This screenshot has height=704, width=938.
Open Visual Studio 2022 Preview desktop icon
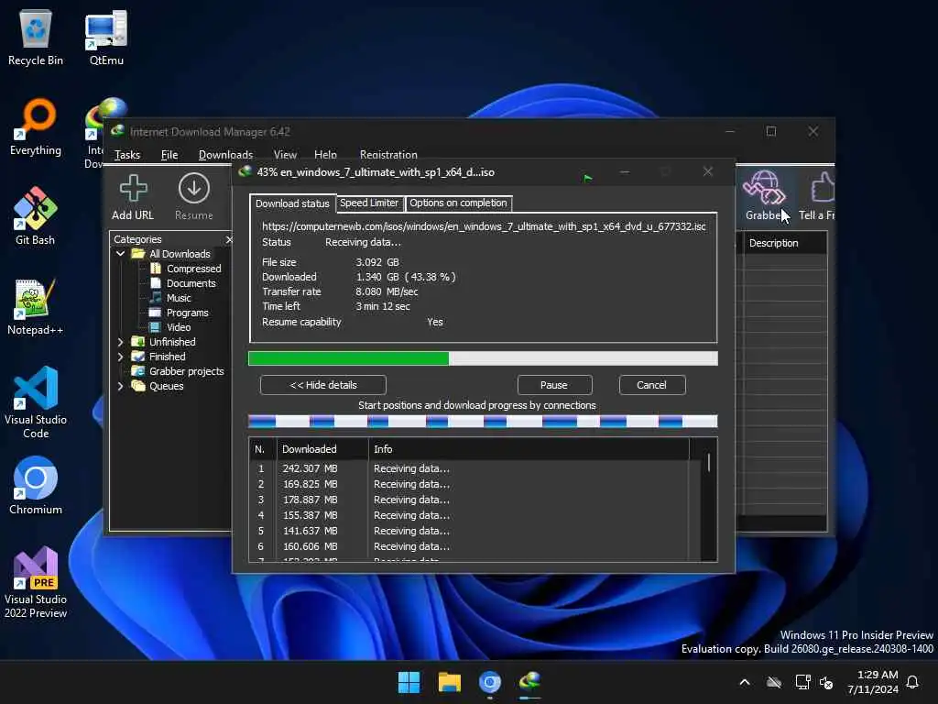[36, 582]
